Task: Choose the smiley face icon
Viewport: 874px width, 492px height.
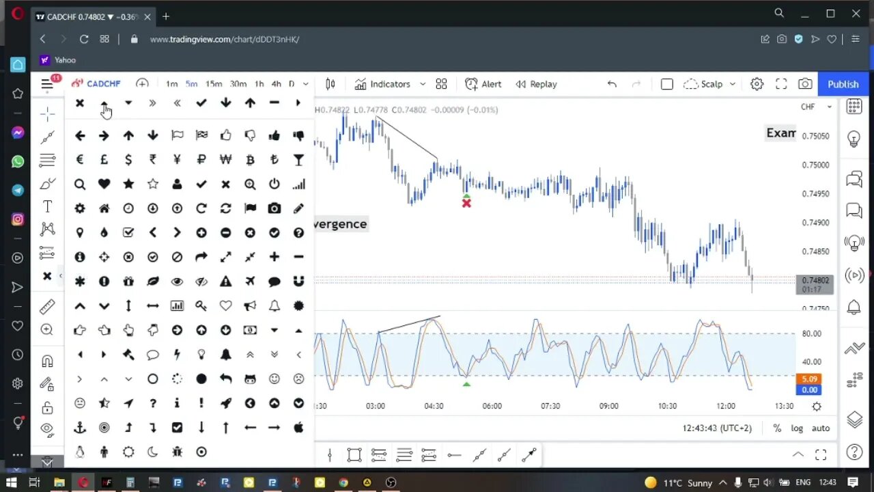Action: click(274, 379)
